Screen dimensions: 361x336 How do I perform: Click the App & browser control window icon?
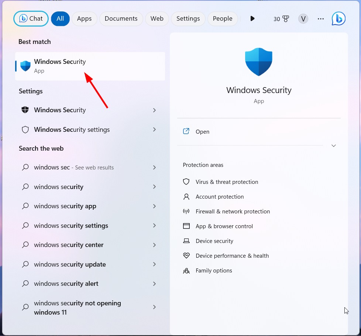(186, 226)
